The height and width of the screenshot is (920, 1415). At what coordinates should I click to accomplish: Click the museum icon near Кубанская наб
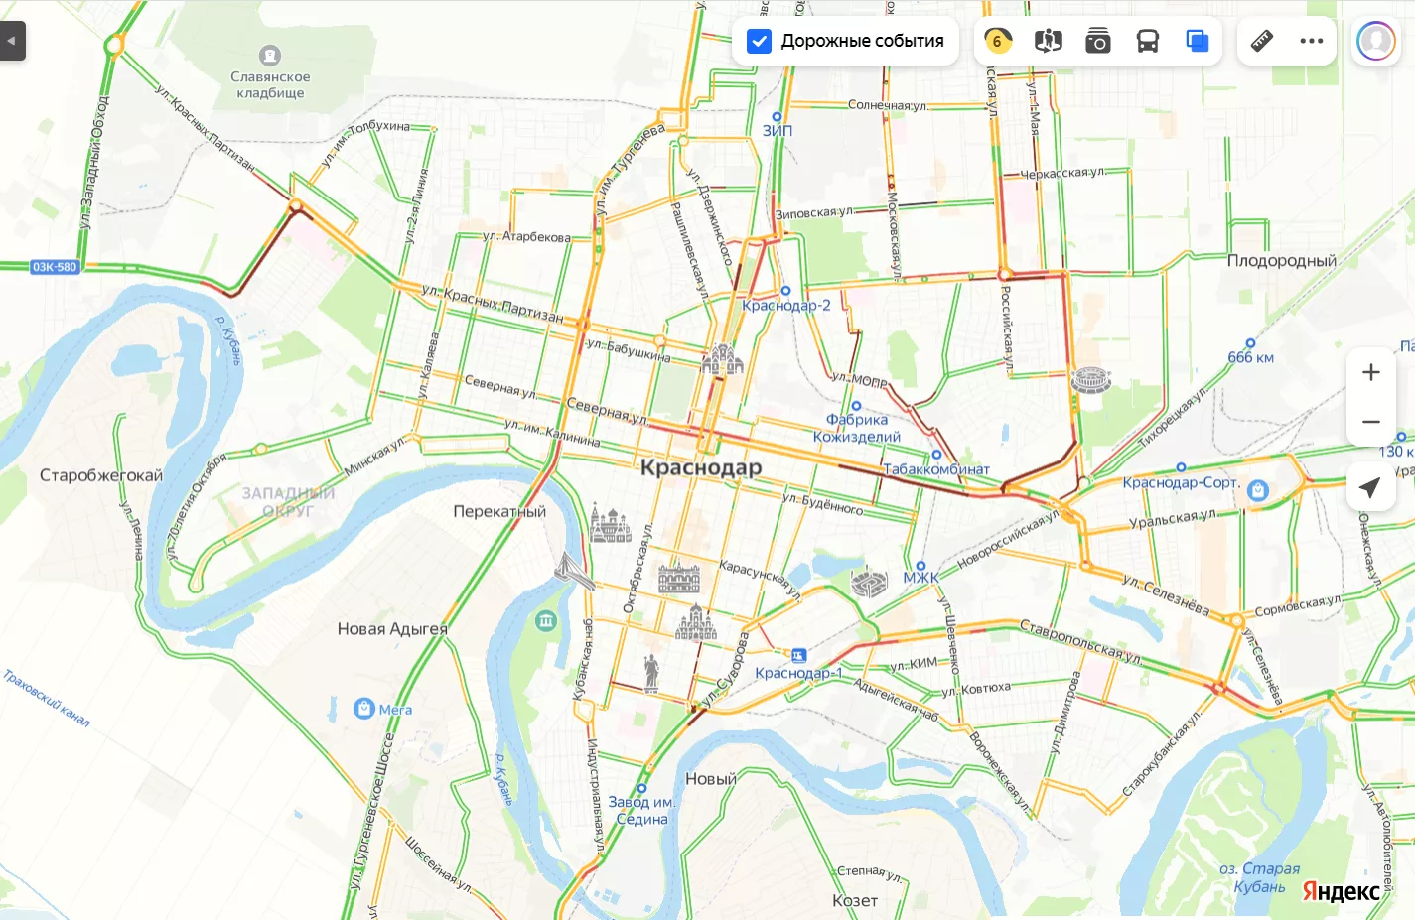546,621
